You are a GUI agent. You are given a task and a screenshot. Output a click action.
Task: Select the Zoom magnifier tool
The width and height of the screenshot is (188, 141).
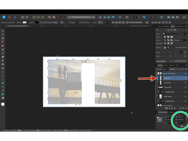click(3, 98)
